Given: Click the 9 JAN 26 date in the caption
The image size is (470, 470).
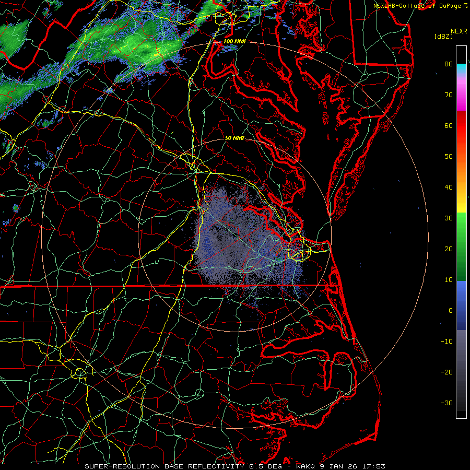Looking at the screenshot, I should click(339, 466).
